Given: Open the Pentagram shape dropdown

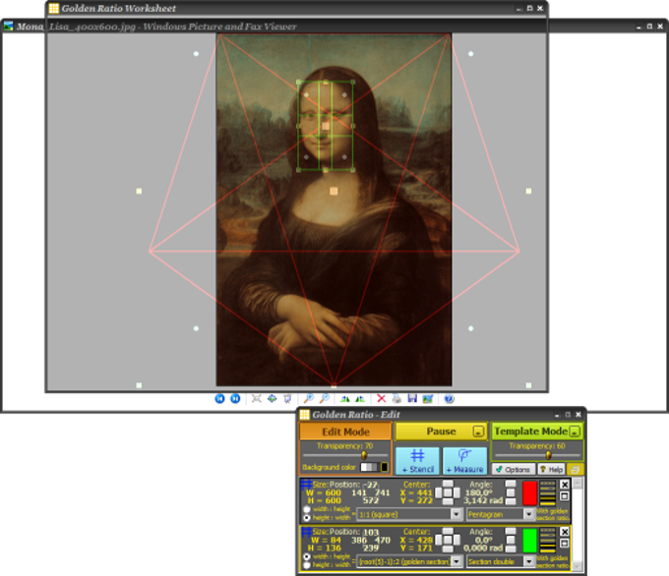Looking at the screenshot, I should click(529, 514).
